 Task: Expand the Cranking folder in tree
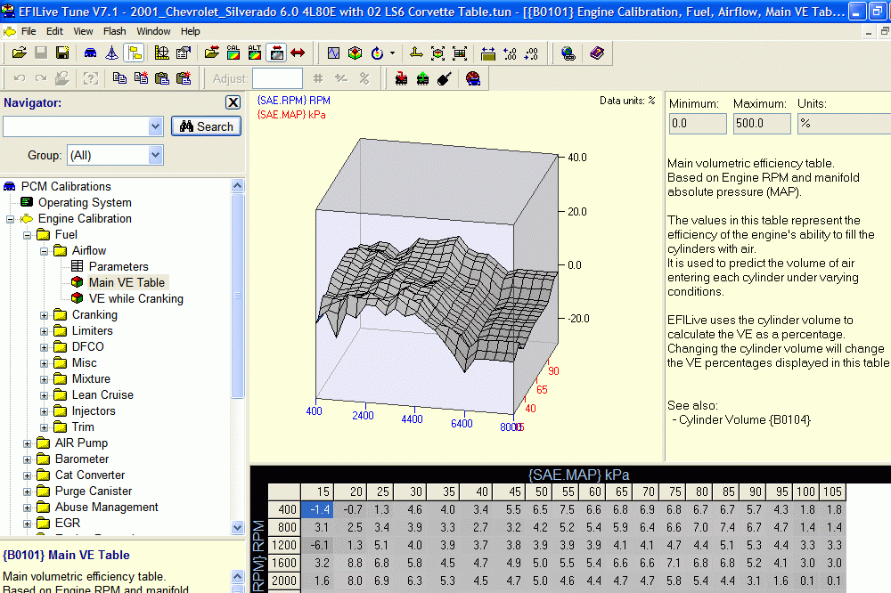(x=45, y=315)
